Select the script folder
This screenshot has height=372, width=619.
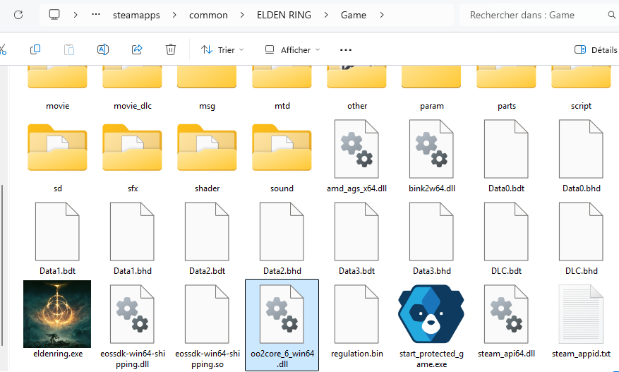581,88
